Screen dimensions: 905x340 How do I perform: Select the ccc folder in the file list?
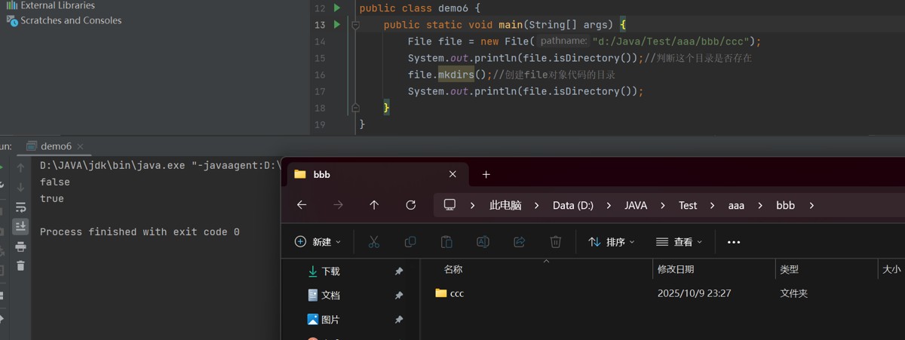[x=450, y=293]
